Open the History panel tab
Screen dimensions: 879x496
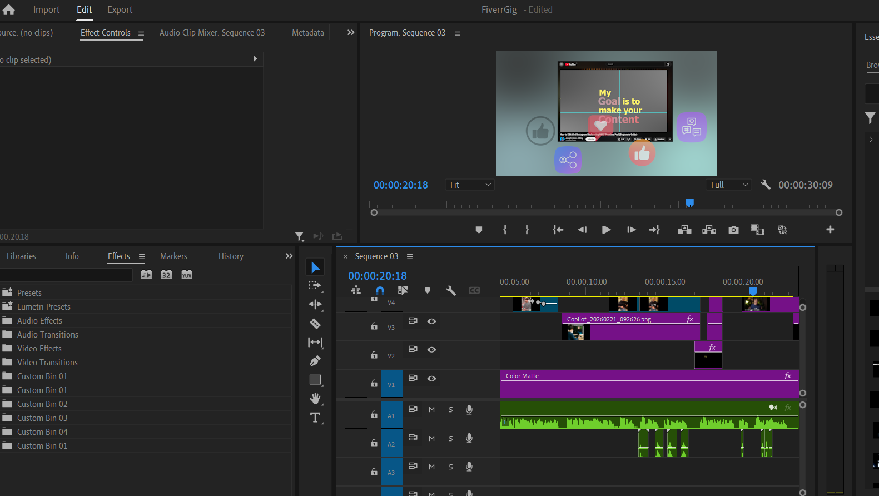click(x=231, y=256)
